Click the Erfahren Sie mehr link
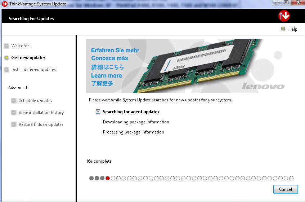The width and height of the screenshot is (305, 202). pyautogui.click(x=115, y=50)
